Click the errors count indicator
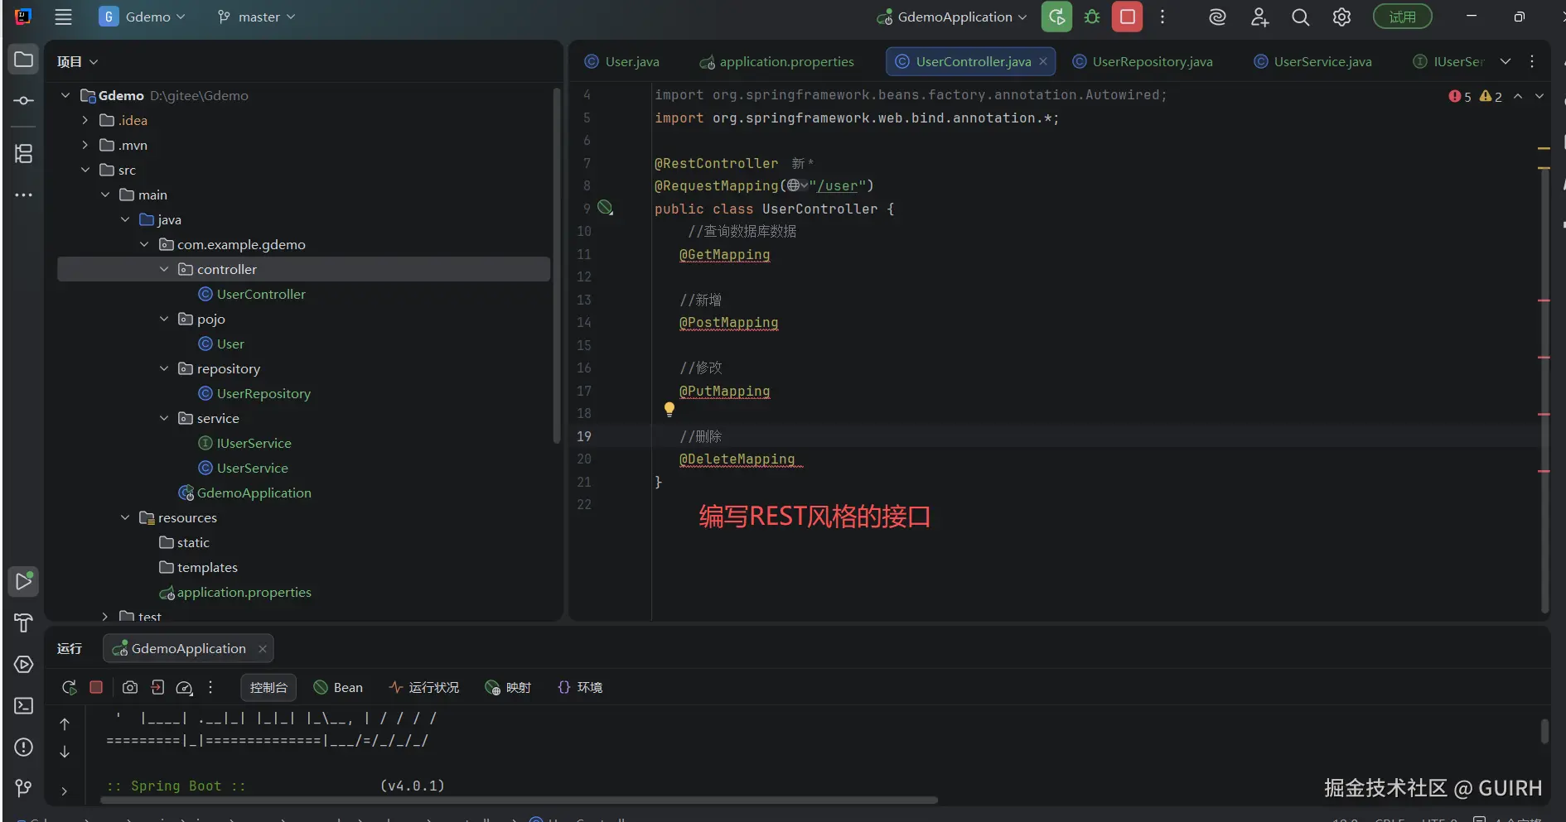This screenshot has height=822, width=1566. click(1460, 96)
